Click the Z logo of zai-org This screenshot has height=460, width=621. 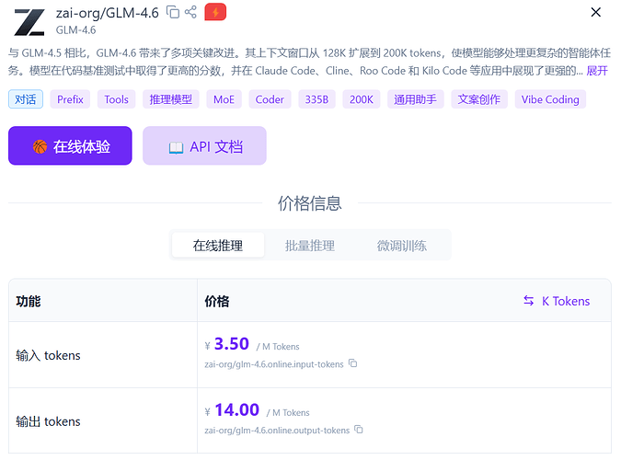point(29,23)
